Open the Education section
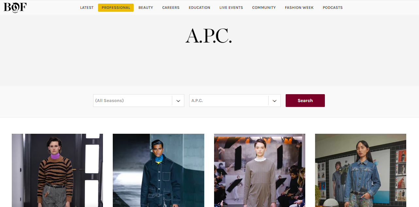This screenshot has height=207, width=419. tap(199, 8)
